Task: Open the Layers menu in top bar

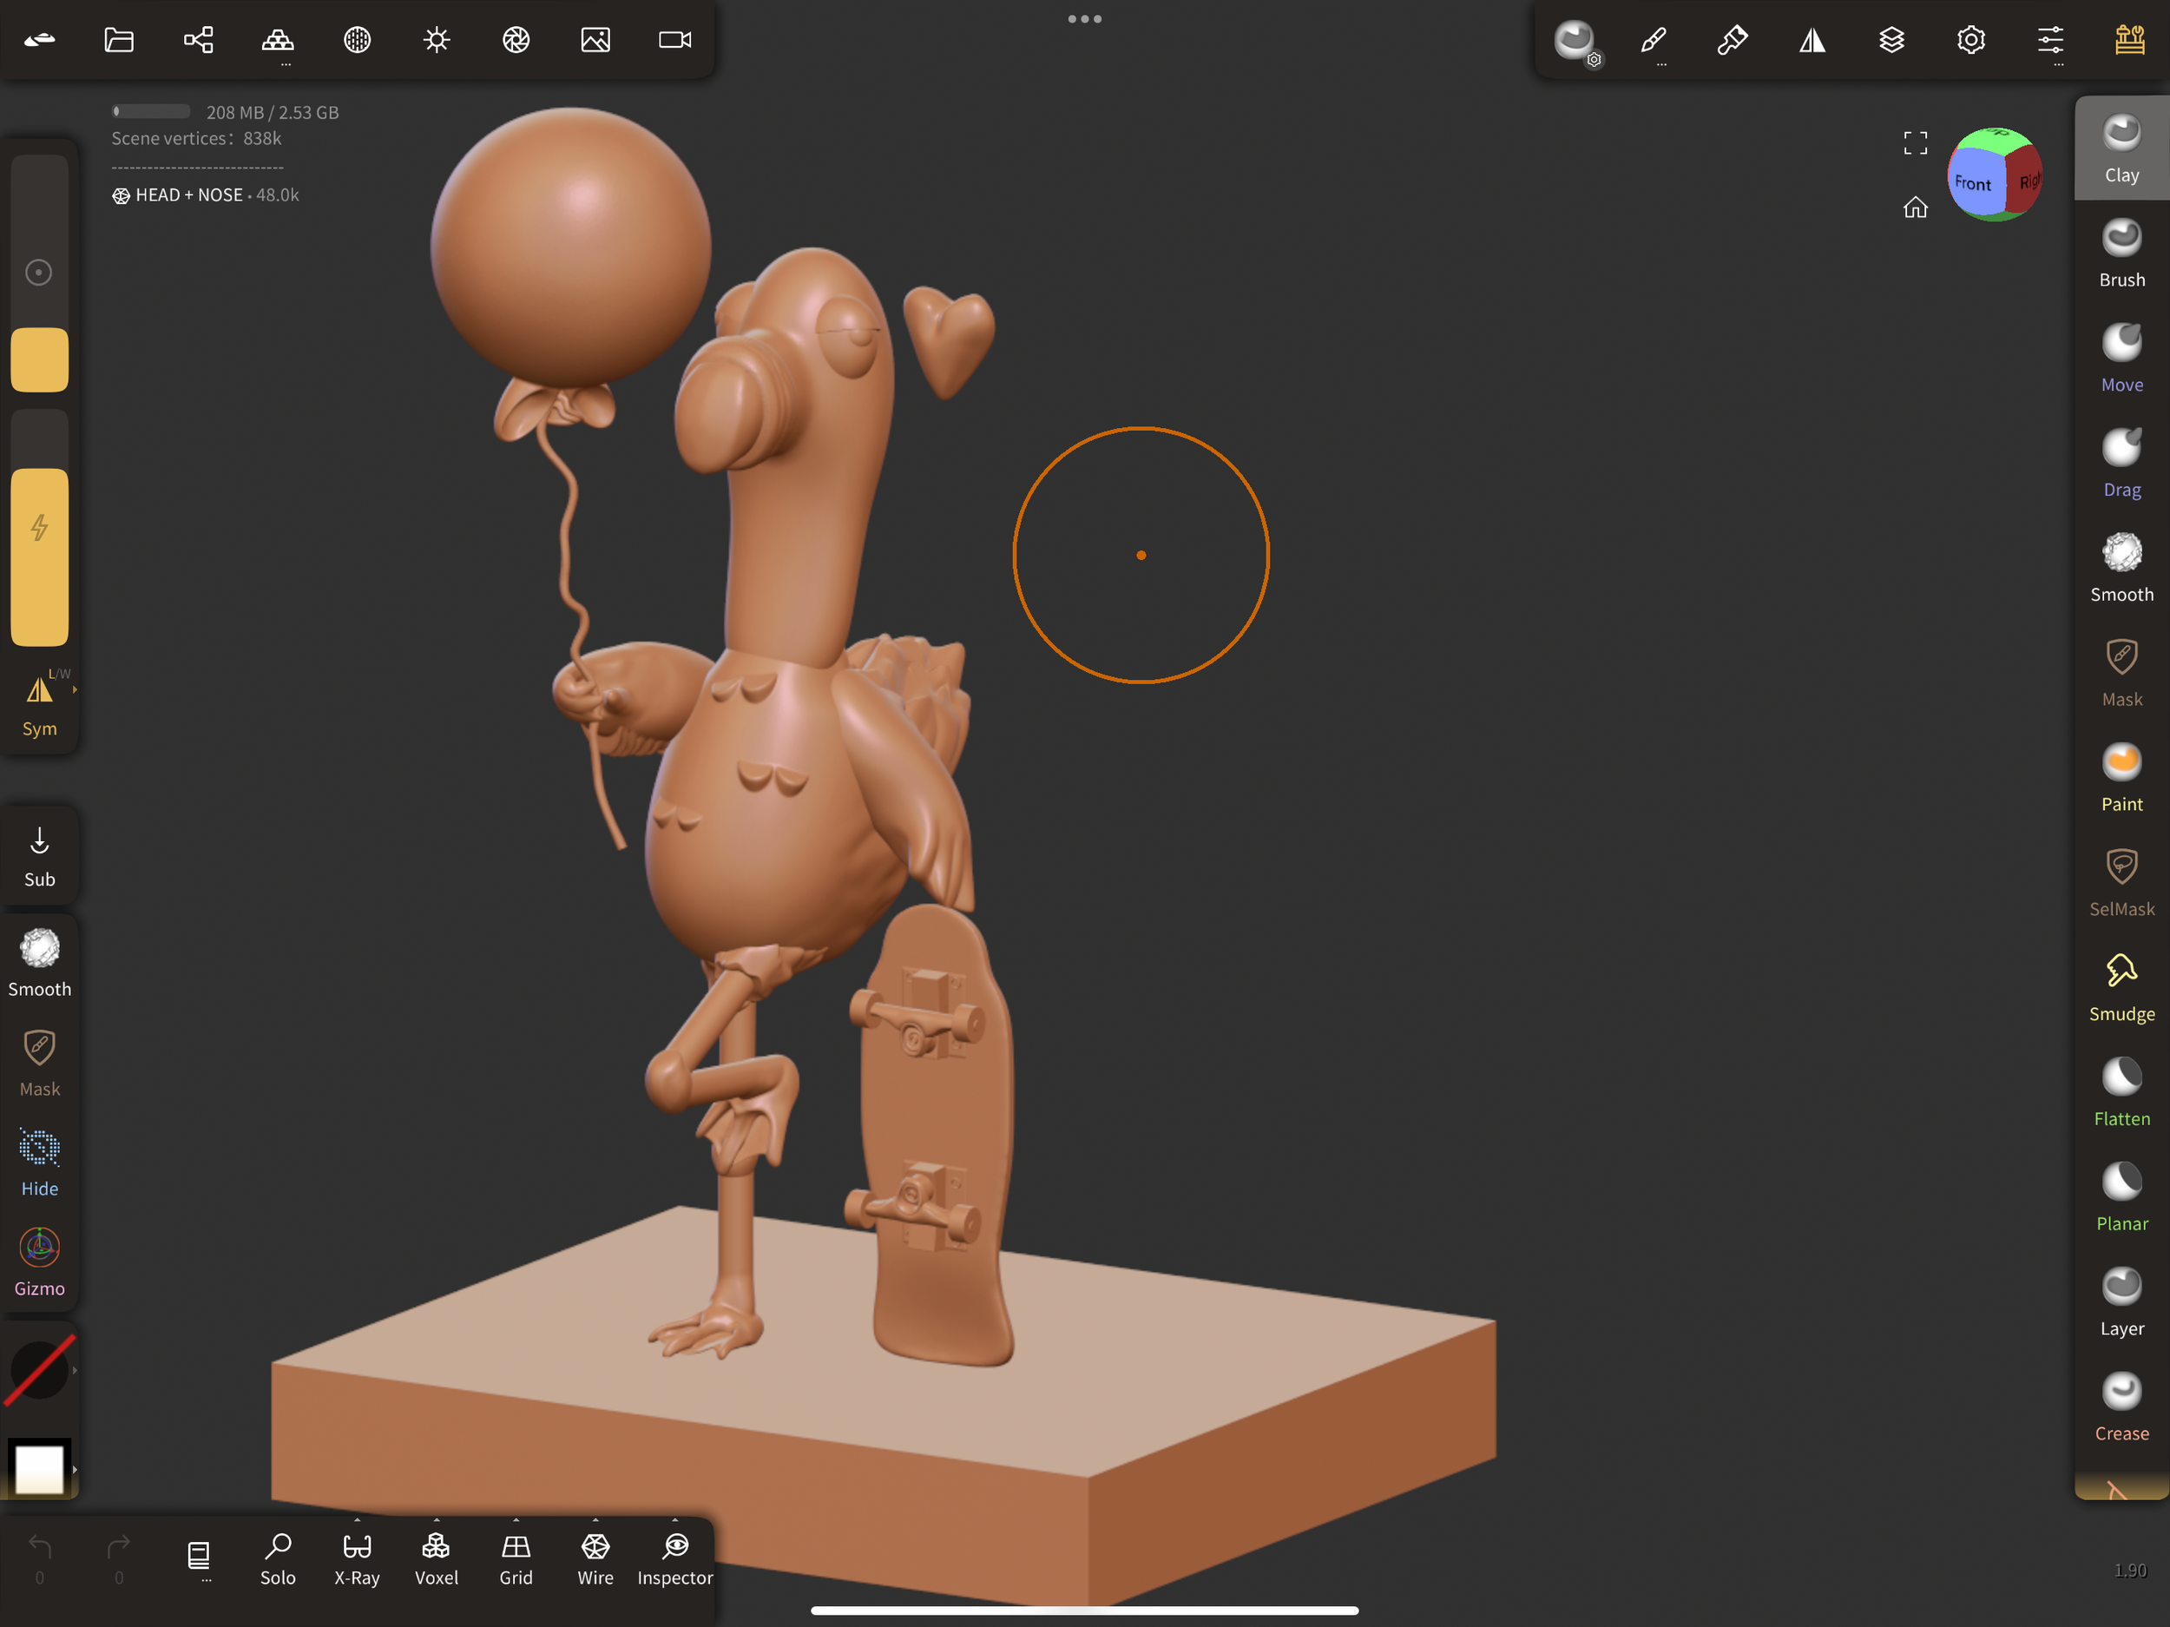Action: coord(1891,40)
